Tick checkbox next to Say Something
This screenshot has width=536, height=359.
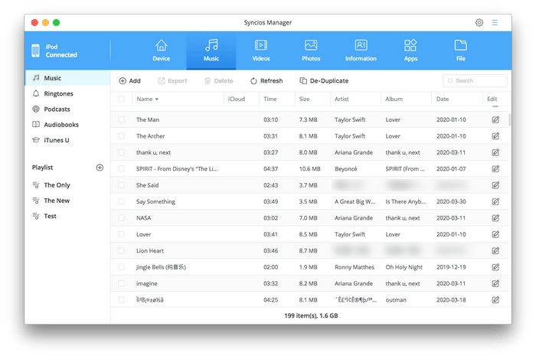tap(121, 202)
